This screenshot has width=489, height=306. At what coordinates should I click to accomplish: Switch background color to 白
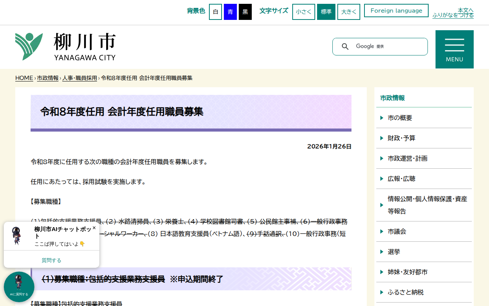pyautogui.click(x=215, y=11)
